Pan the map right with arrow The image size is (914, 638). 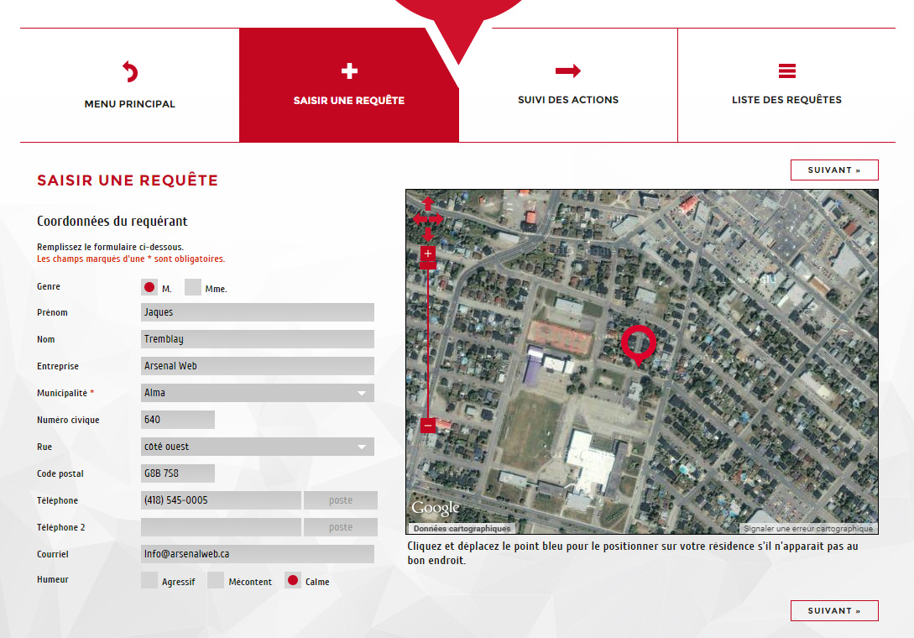438,219
